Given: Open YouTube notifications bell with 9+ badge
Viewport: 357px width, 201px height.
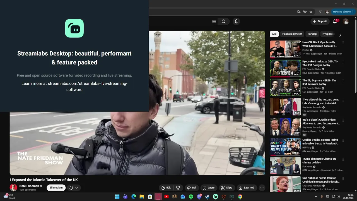Looking at the screenshot, I should [x=335, y=21].
